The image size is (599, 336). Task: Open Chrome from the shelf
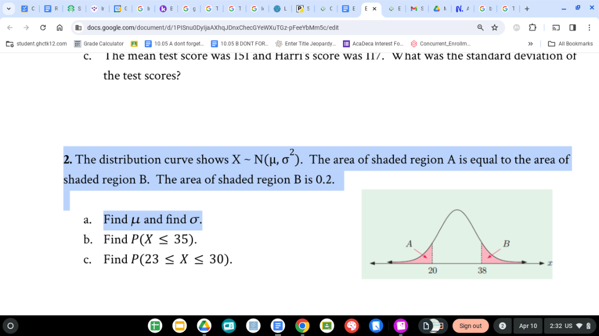302,326
